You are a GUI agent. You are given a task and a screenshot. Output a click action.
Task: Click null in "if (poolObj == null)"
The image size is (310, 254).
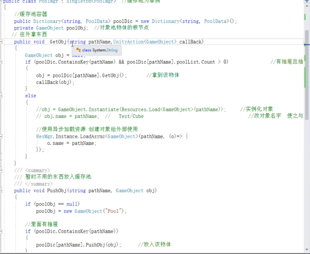coord(72,204)
